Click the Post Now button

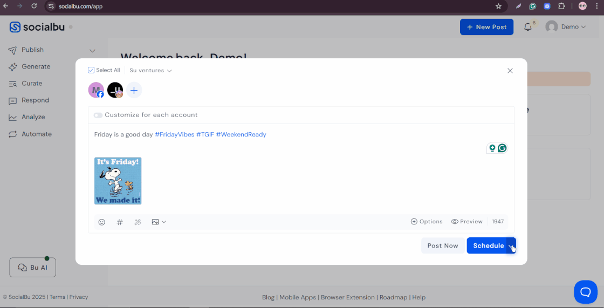coord(442,245)
